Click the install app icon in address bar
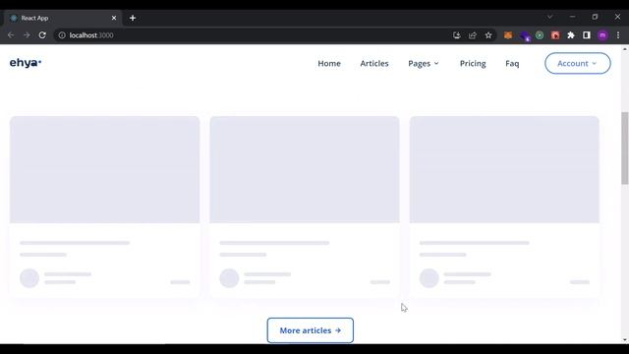This screenshot has height=354, width=629. [456, 35]
